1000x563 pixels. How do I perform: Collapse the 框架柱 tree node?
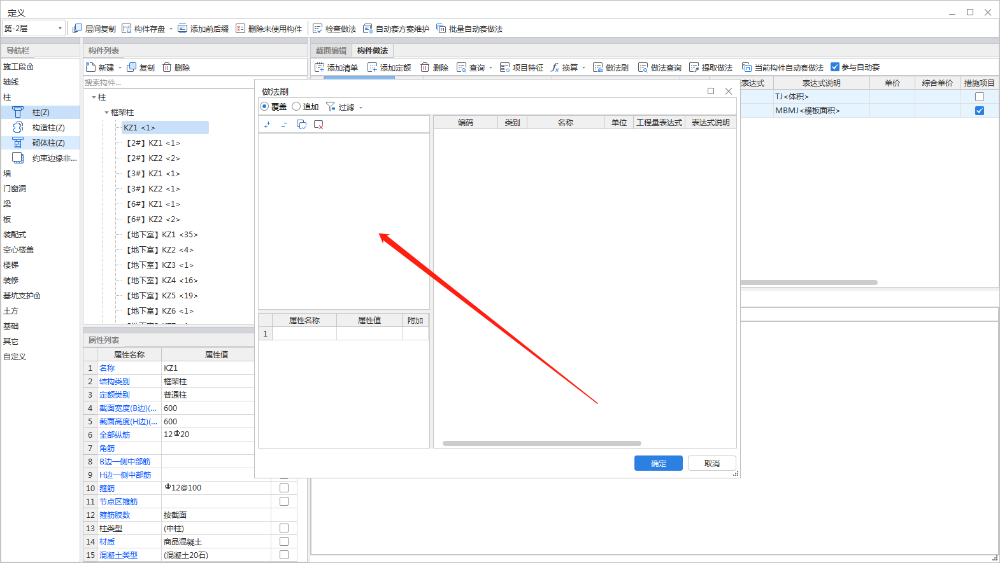(106, 113)
